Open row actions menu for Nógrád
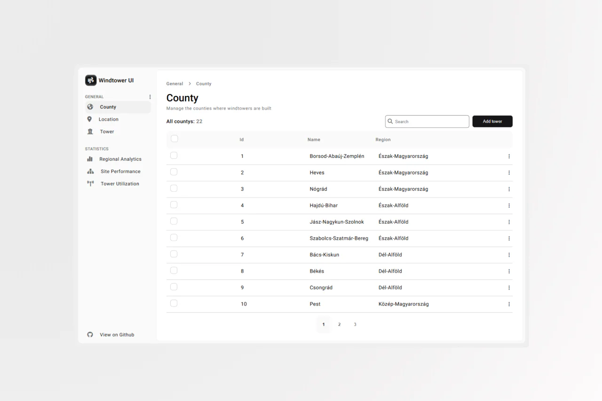 (x=509, y=189)
